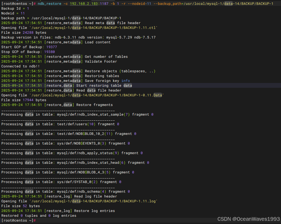
Task: Click 'Save foreign key info' line
Action: pos(66,81)
